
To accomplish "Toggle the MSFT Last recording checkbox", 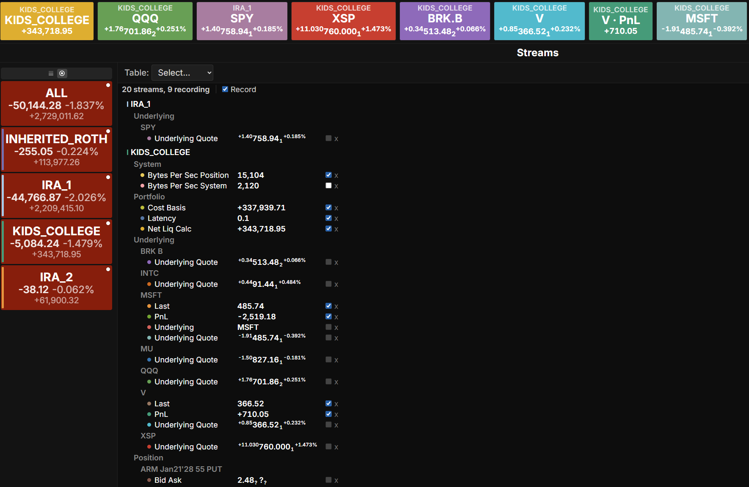I will click(328, 306).
